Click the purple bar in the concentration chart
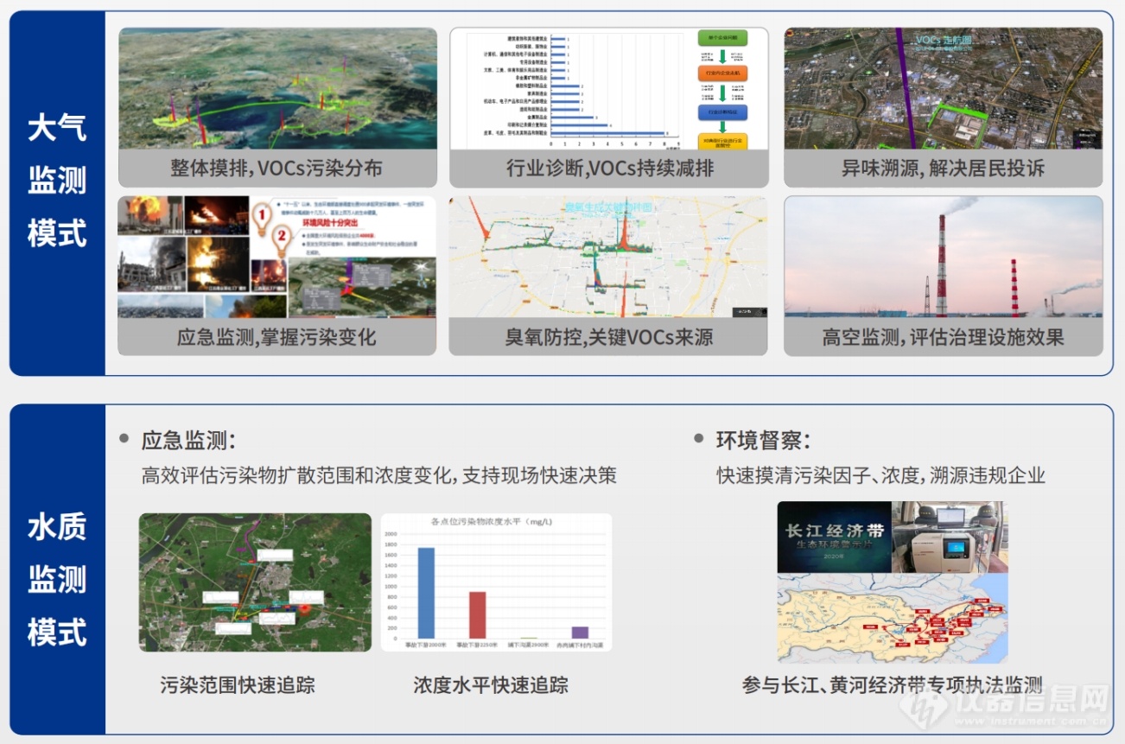This screenshot has width=1125, height=744. point(580,633)
